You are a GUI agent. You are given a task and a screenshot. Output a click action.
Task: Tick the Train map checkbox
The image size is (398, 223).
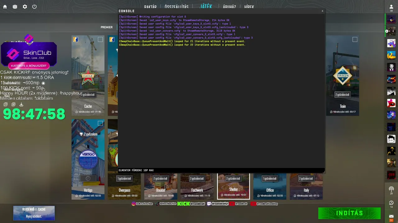point(355,39)
